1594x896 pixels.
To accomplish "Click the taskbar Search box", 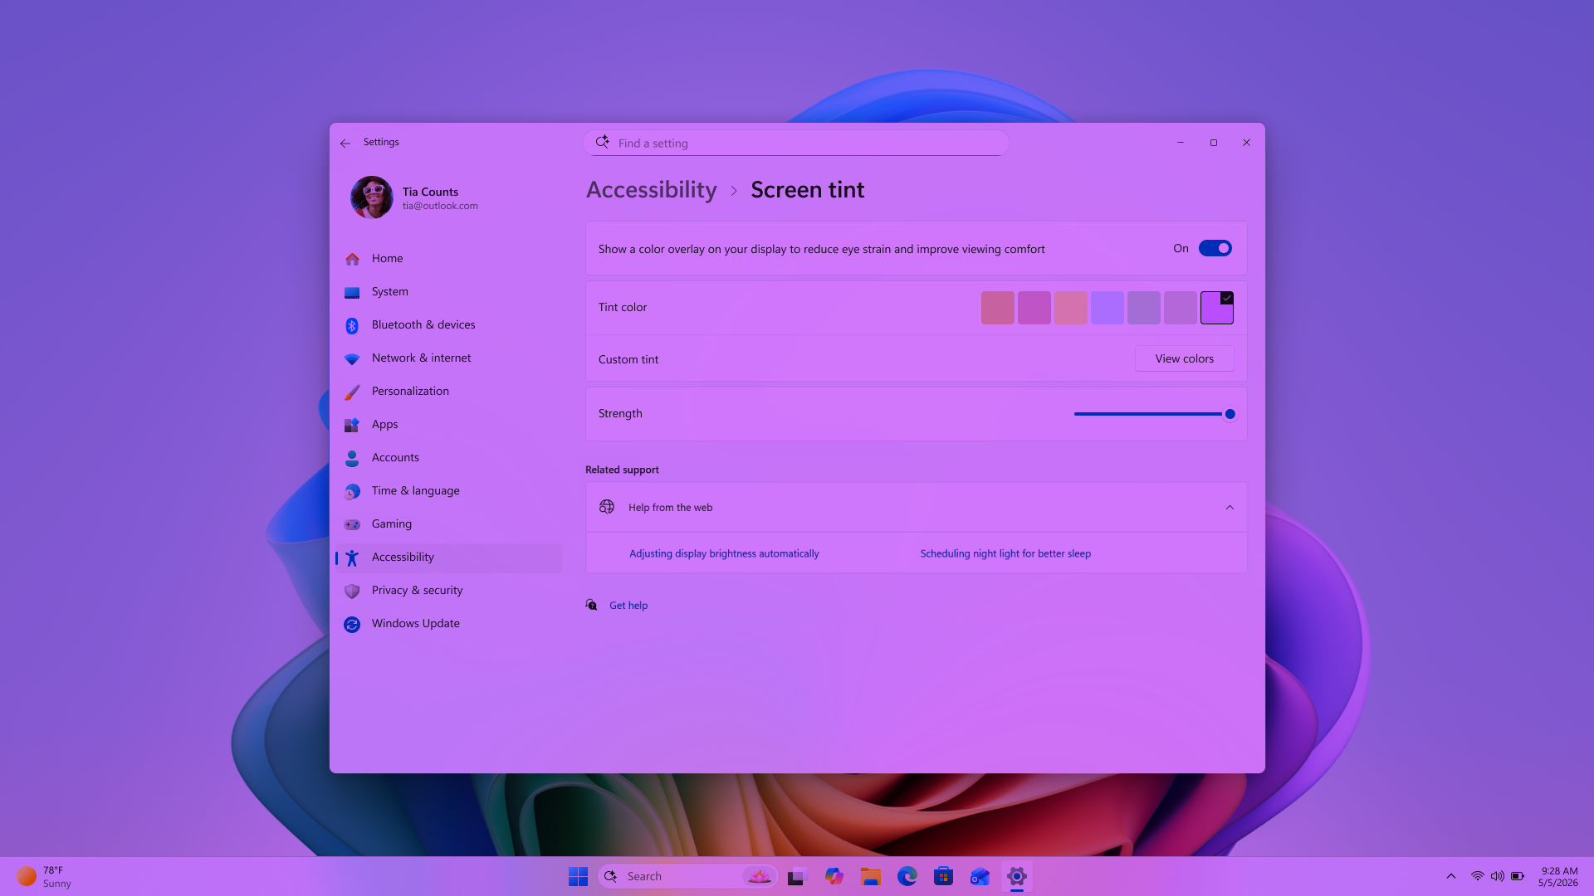I will tap(687, 876).
